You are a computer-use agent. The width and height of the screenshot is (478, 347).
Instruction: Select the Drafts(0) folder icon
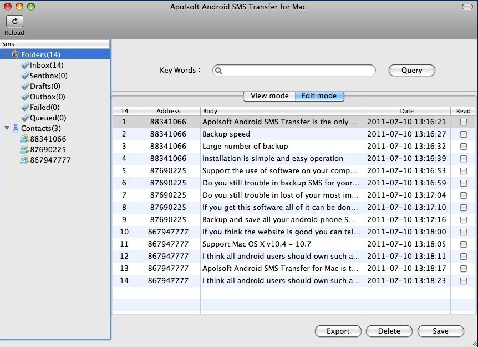pos(25,86)
